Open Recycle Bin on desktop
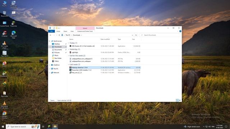 click(4, 14)
